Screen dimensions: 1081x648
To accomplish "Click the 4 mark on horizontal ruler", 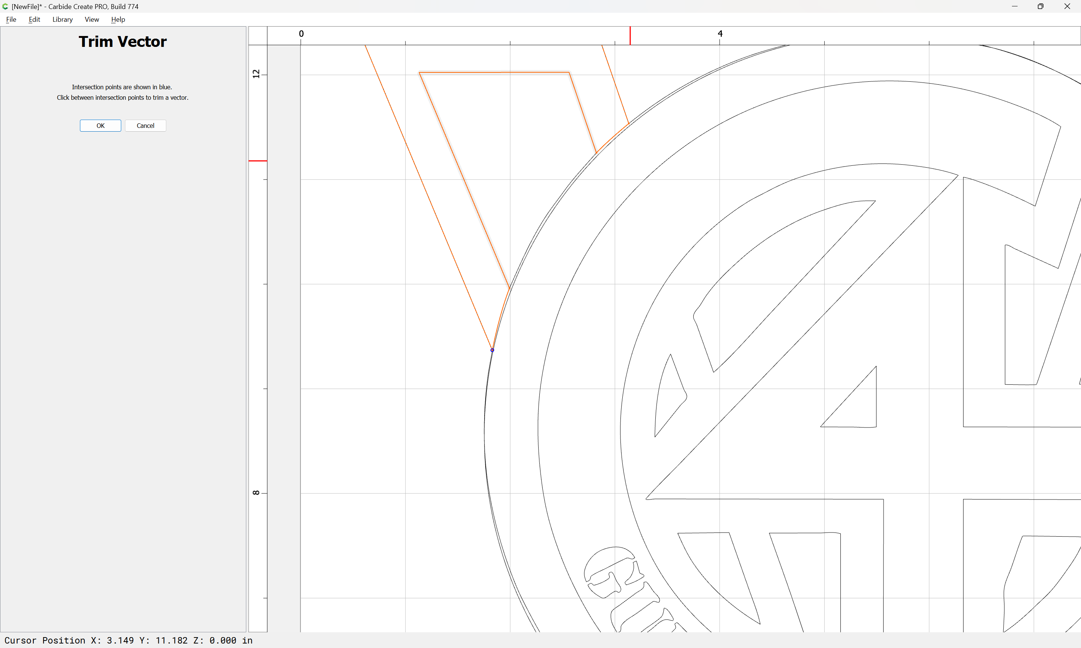I will coord(720,34).
